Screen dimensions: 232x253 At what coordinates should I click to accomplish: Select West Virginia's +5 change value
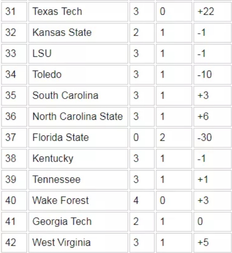tap(203, 242)
